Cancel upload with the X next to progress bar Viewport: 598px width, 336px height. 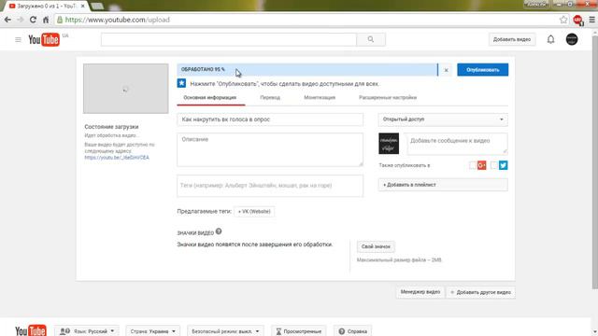pos(446,70)
